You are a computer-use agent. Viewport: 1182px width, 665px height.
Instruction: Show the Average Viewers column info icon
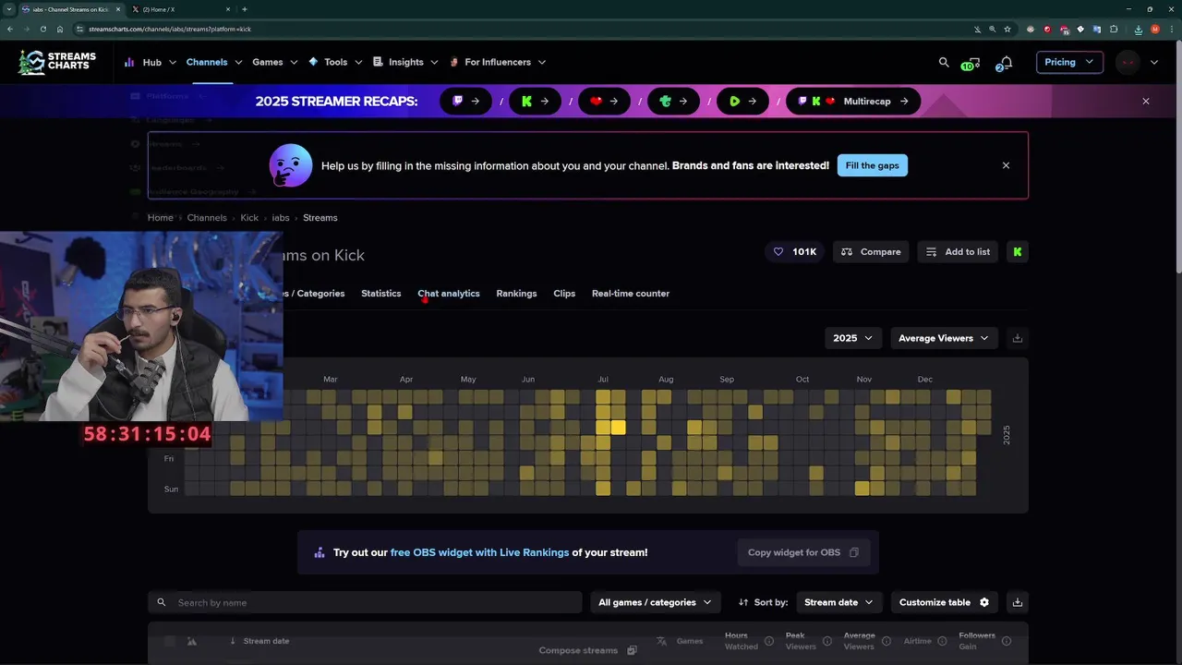886,641
